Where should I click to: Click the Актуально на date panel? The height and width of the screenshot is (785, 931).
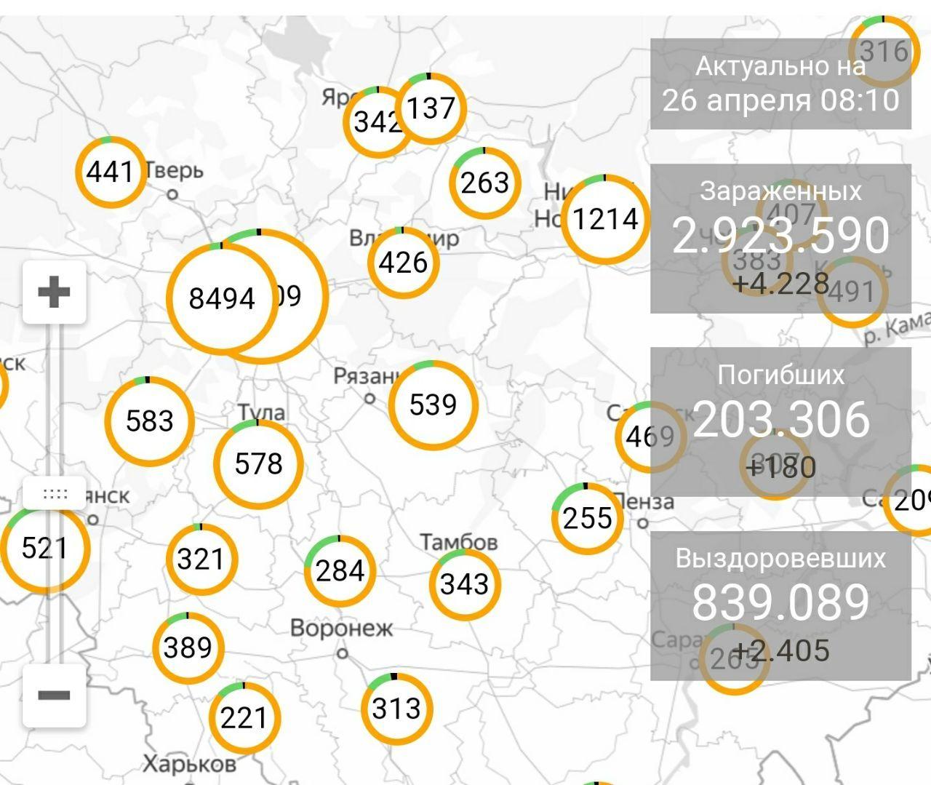[x=780, y=84]
